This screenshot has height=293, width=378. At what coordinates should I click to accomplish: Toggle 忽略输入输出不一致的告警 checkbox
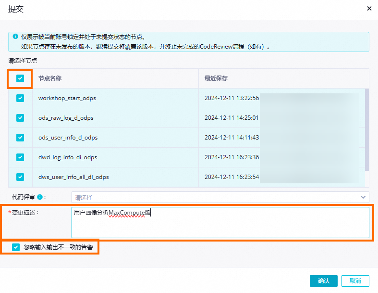click(16, 247)
